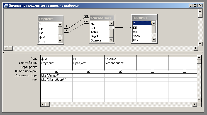The width and height of the screenshot is (207, 115).
Task: Click the Оценка cell in Поле row
Action: (x=121, y=59)
